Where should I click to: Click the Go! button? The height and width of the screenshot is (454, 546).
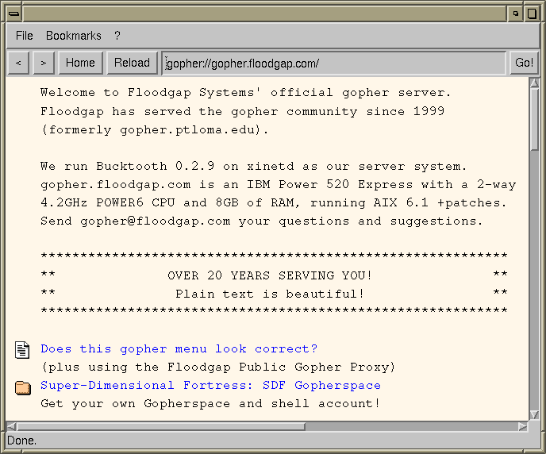pyautogui.click(x=524, y=63)
